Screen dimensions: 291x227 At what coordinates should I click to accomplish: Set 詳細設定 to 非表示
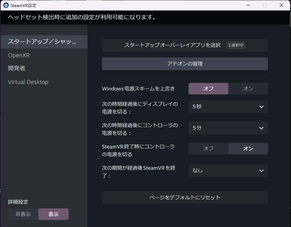[23, 214]
